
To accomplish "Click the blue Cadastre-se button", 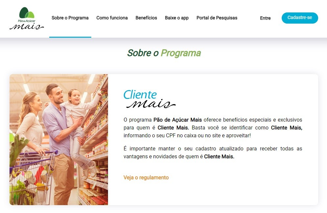I will [300, 18].
